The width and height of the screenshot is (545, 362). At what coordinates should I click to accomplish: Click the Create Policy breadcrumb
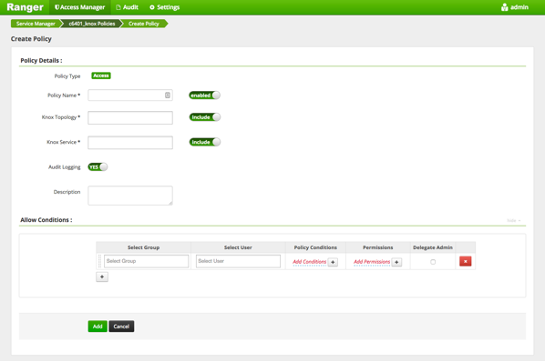click(x=144, y=24)
